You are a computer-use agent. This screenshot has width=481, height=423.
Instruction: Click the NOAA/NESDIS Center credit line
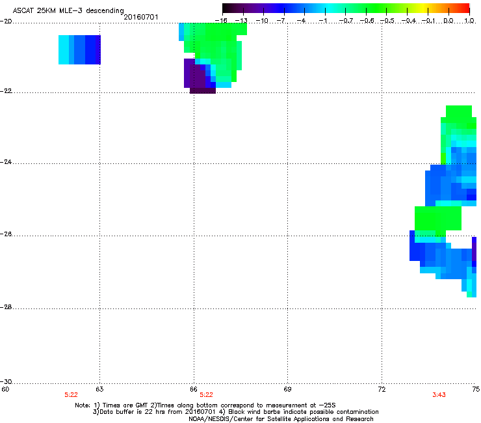point(281,419)
